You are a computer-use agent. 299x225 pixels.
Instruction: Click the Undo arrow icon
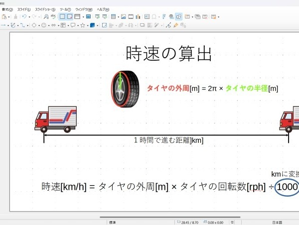click(24, 17)
